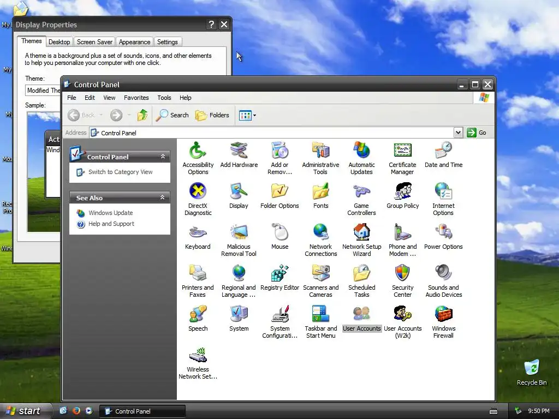Collapse the See Also sidebar section

[x=163, y=197]
